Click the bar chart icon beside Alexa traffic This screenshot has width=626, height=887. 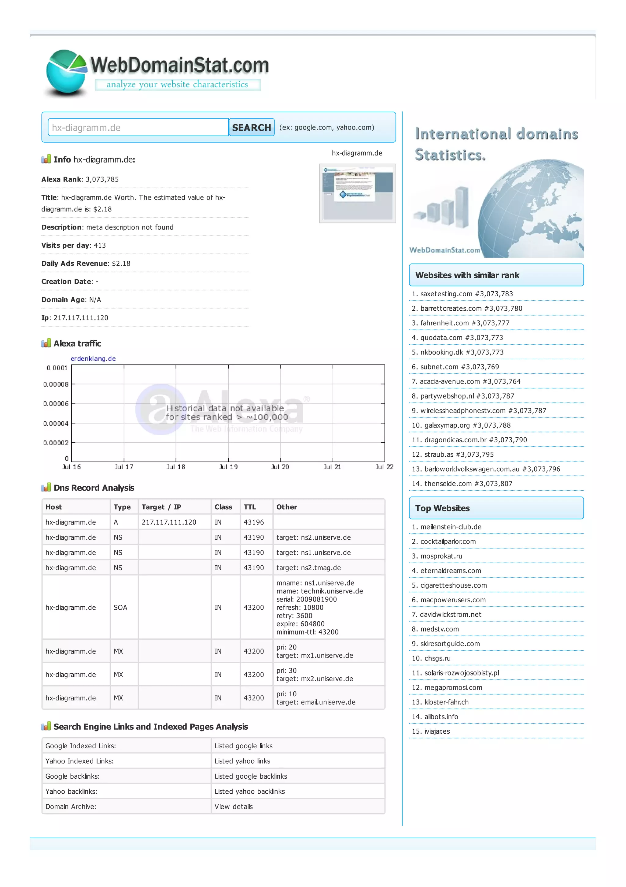pos(46,343)
